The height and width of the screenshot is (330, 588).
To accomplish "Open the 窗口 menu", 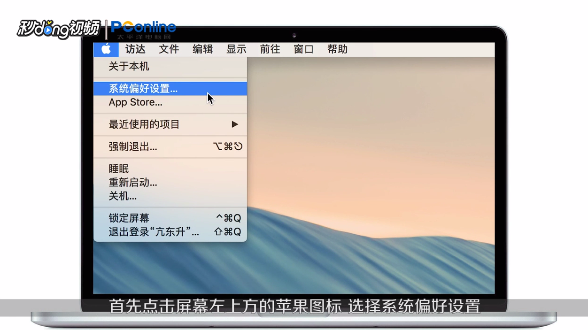I will point(303,49).
